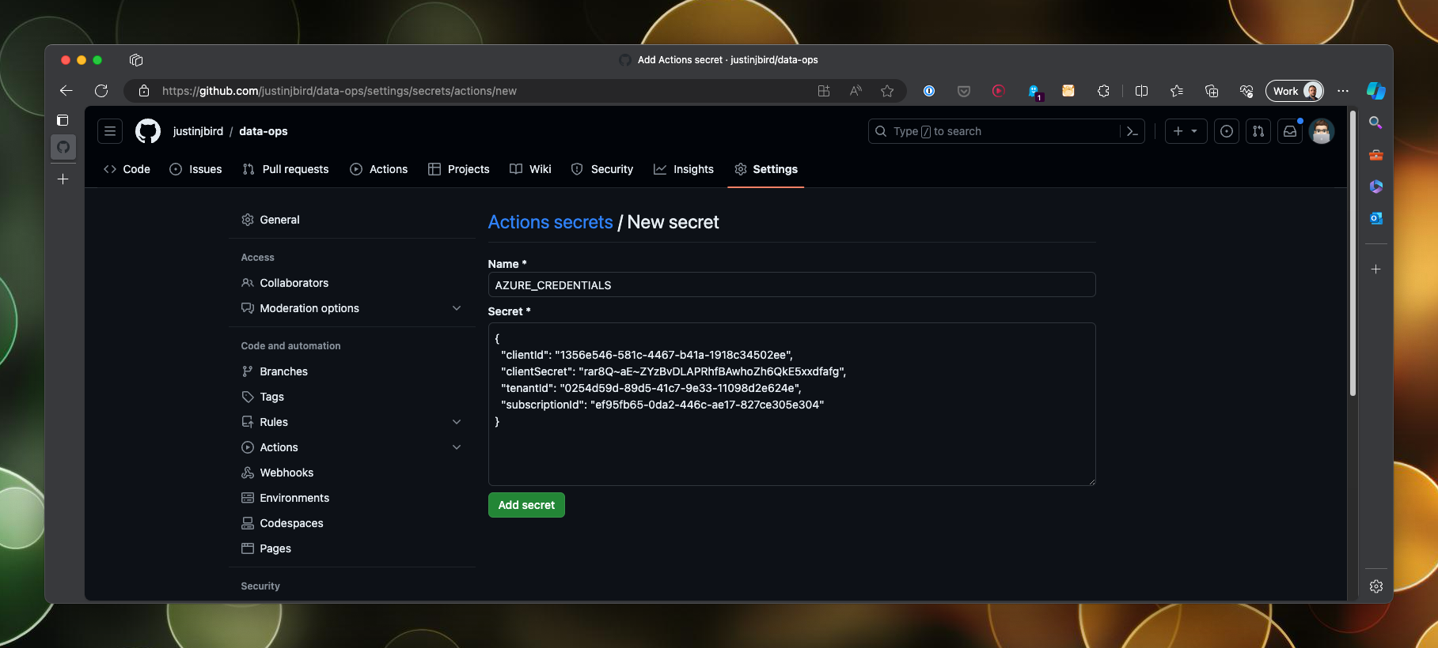Open extension icon with badge 1
Screen dimensions: 1438x648
coord(1034,92)
